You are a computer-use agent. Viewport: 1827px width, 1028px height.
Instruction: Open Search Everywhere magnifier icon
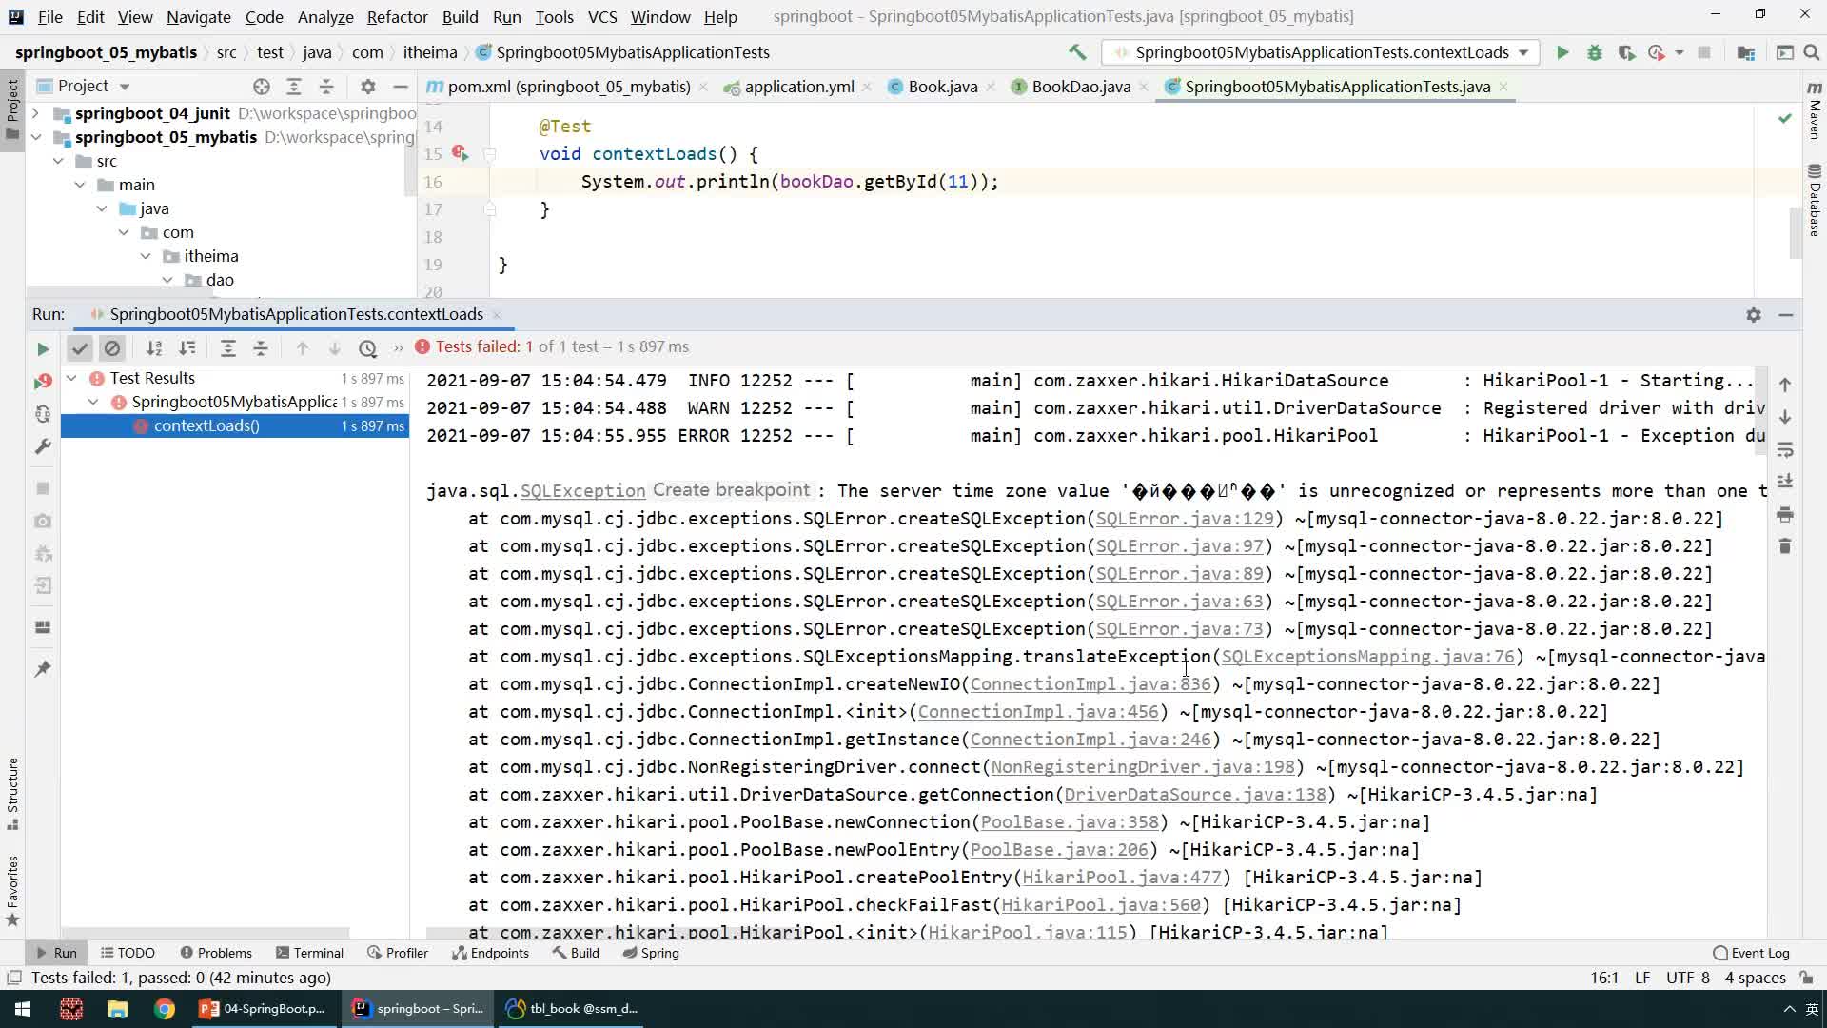click(1811, 52)
